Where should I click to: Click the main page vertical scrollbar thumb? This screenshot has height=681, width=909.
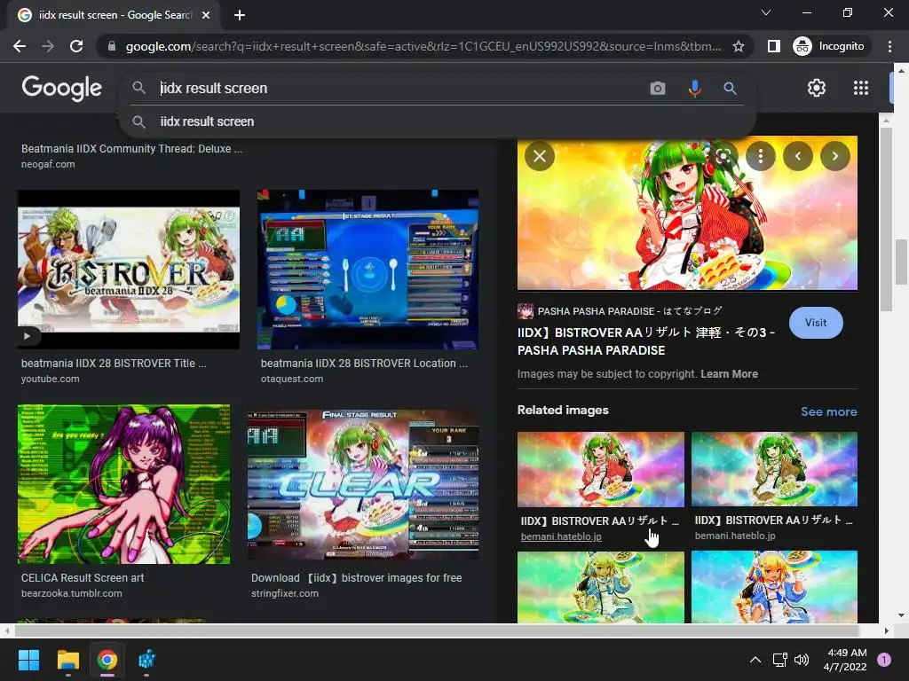[901, 260]
